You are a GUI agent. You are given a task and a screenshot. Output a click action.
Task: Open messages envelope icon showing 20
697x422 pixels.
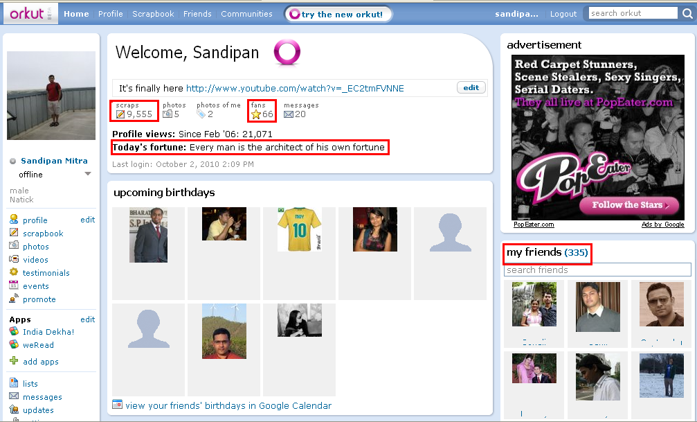[289, 114]
